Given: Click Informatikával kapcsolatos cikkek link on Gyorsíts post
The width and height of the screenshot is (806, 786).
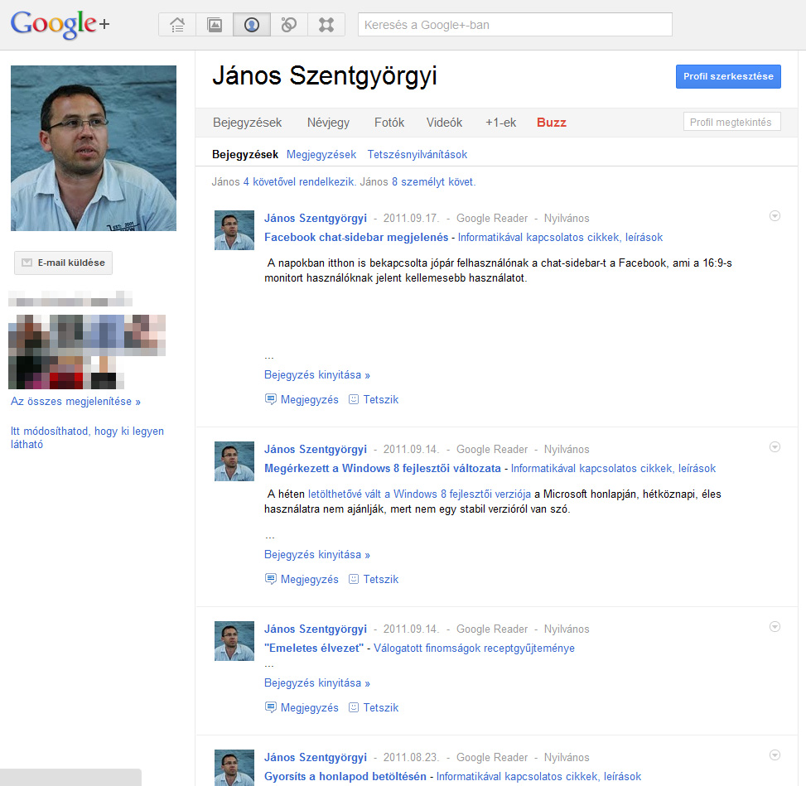Looking at the screenshot, I should tap(538, 777).
